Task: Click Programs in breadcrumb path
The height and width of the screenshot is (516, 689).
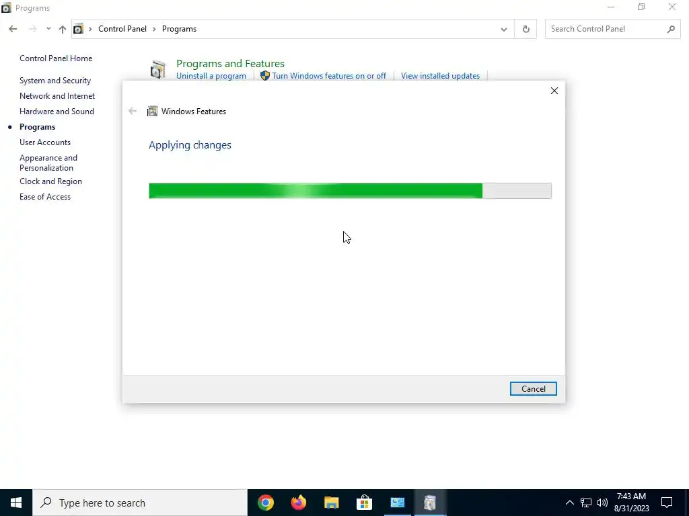Action: coord(179,29)
